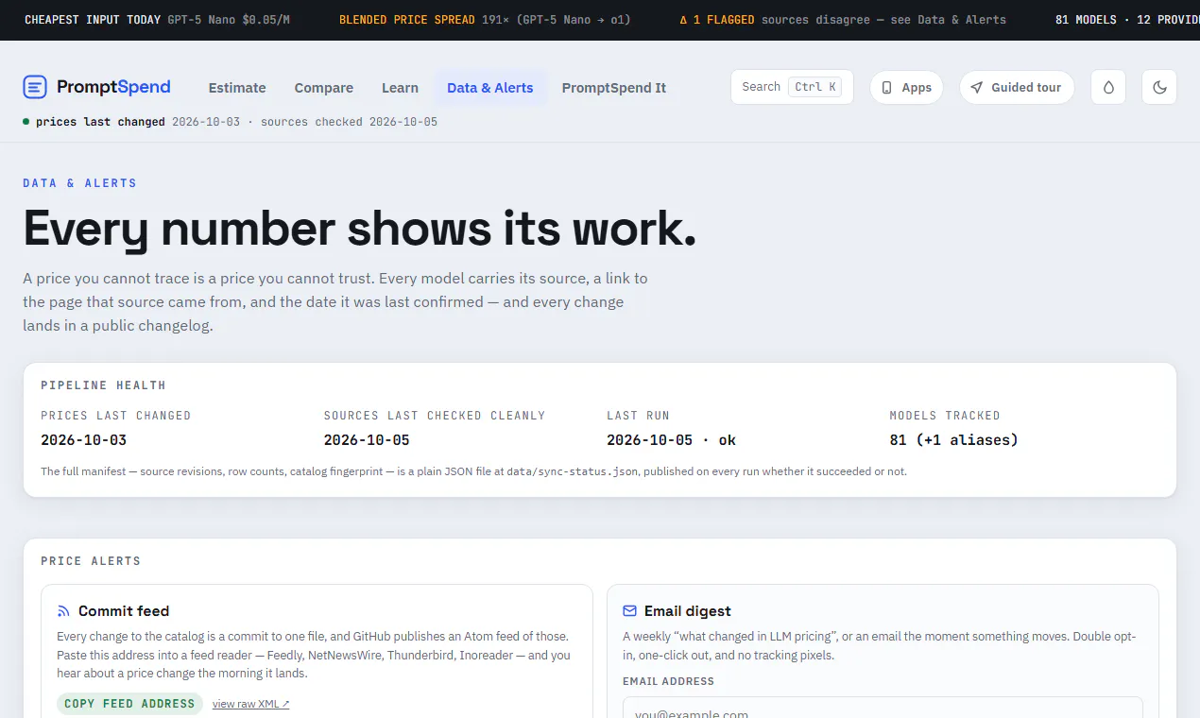Open the Estimate menu item
The height and width of the screenshot is (718, 1200).
click(x=237, y=88)
